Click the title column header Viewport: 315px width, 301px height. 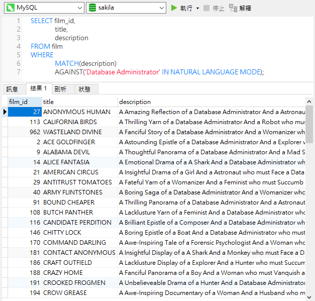(x=48, y=102)
